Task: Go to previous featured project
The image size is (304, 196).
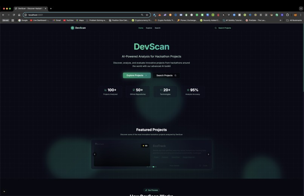Action: coord(95,155)
